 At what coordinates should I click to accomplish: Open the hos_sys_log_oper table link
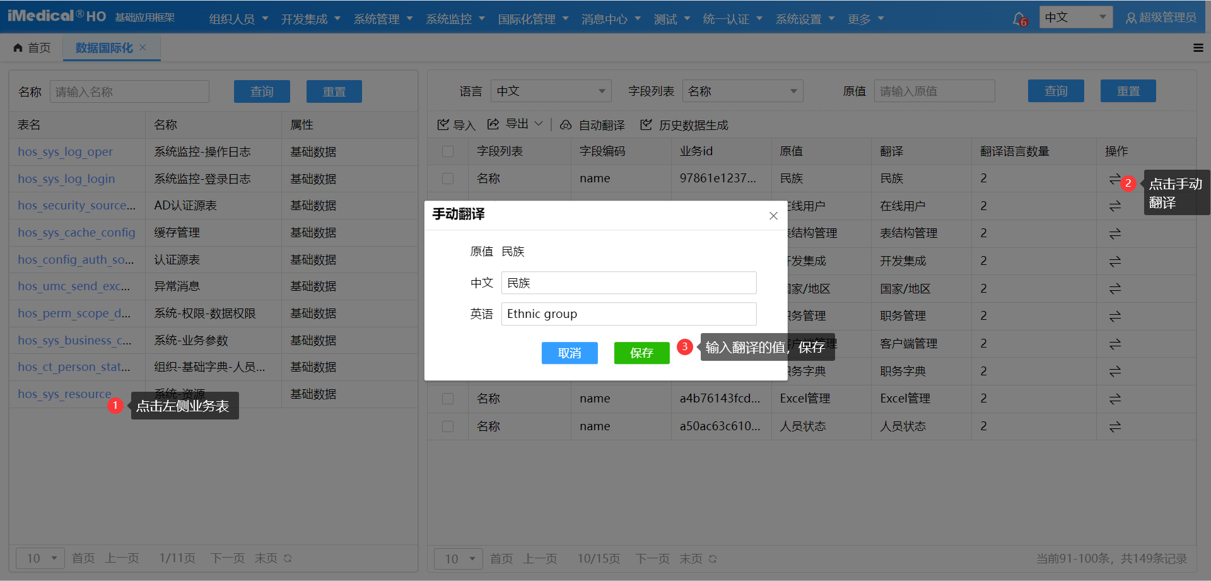click(x=65, y=152)
